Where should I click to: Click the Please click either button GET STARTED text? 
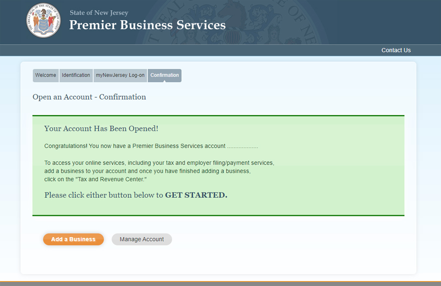click(135, 195)
